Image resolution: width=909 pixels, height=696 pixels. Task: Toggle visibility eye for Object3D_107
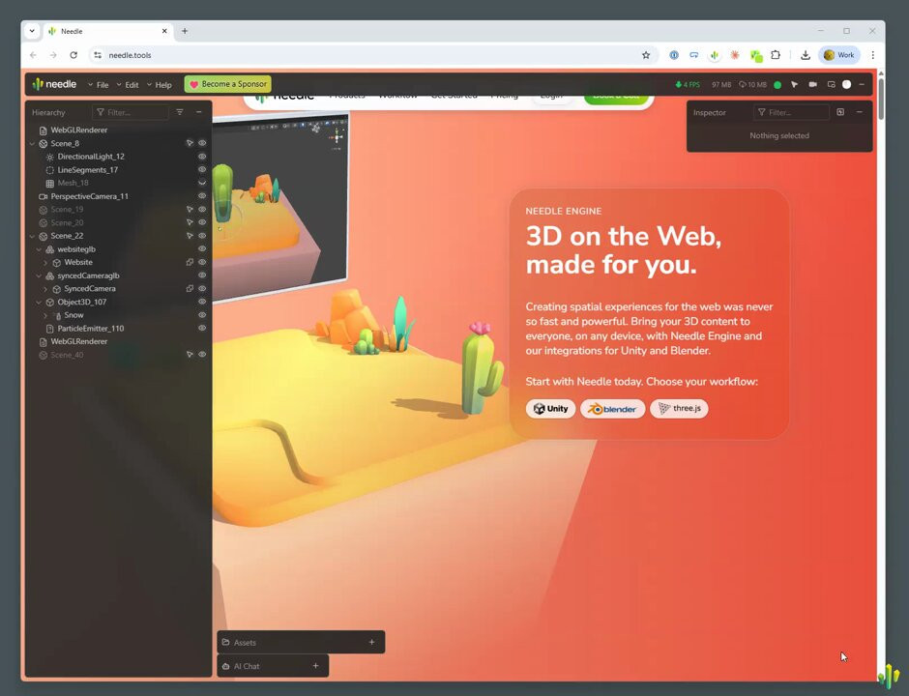pyautogui.click(x=202, y=302)
